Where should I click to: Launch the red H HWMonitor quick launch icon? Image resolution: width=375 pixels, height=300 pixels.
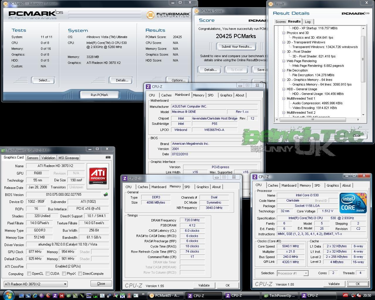(62, 296)
